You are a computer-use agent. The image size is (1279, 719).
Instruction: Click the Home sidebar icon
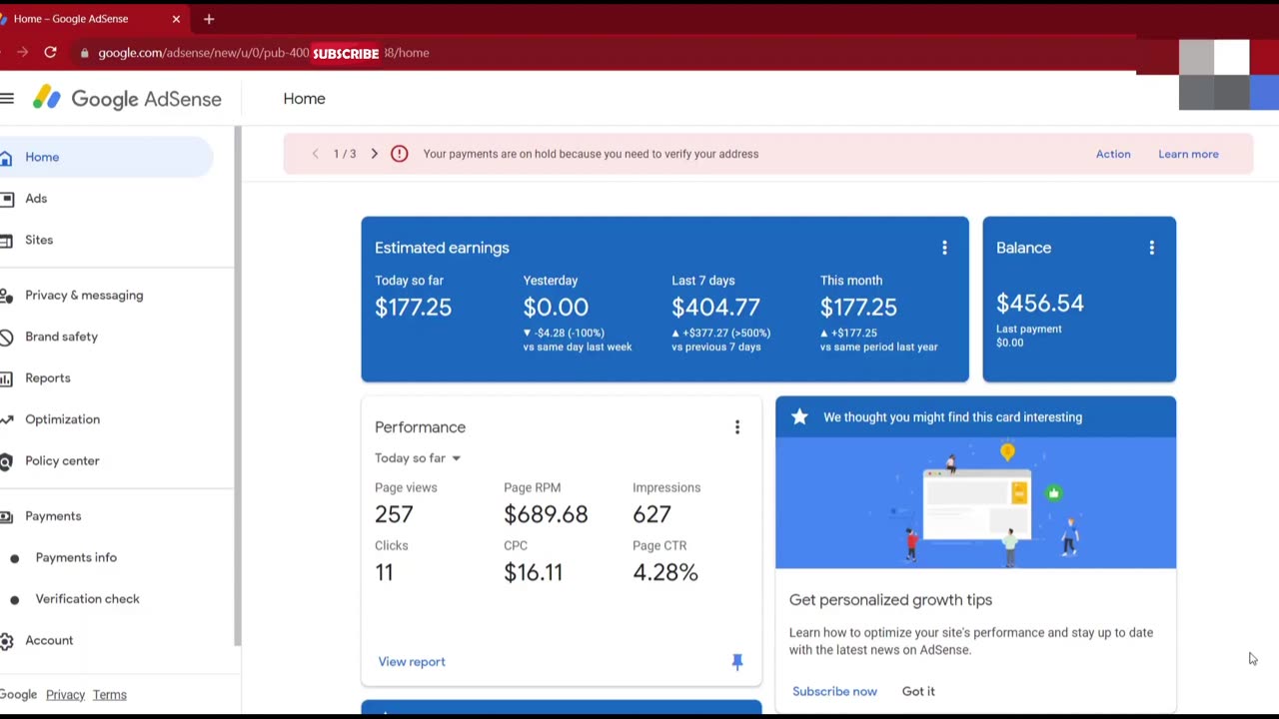(6, 157)
